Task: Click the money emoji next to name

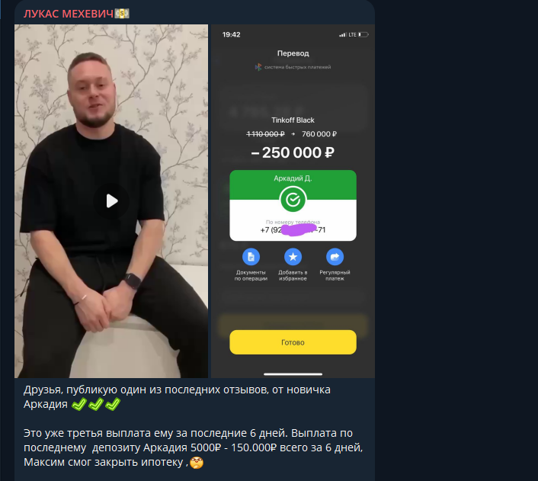Action: click(x=122, y=14)
